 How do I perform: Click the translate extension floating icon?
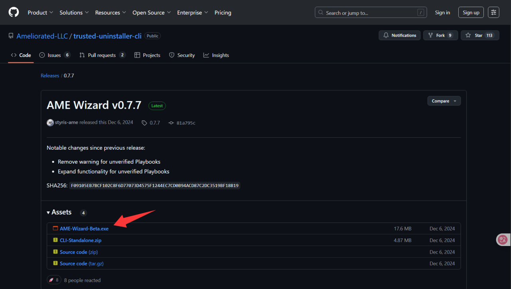[502, 240]
